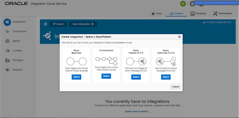Click 'Create Integration - Select a Style/Pattern' title
The image size is (239, 118).
[x=86, y=37]
